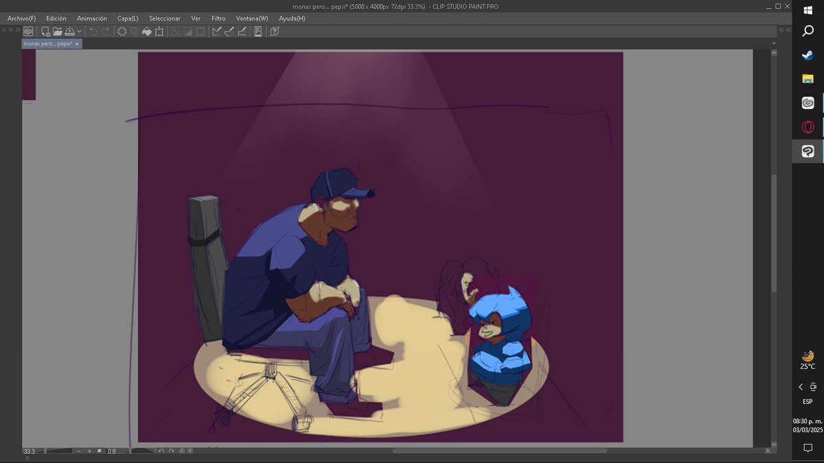Toggle Snap to grid icon
824x463 pixels.
tap(242, 32)
